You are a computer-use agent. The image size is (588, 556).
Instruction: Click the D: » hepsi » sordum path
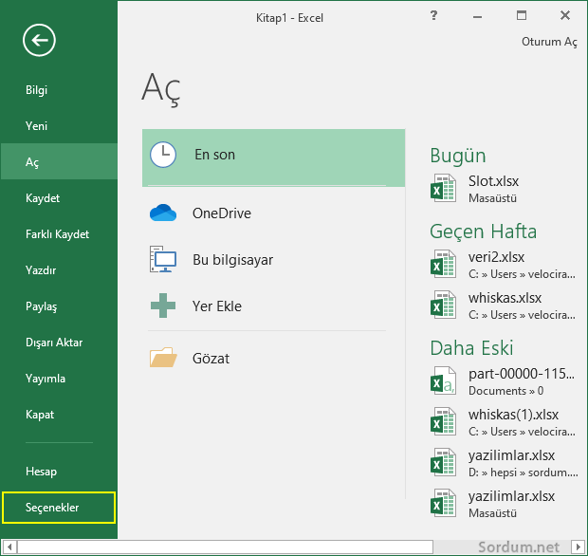click(524, 473)
